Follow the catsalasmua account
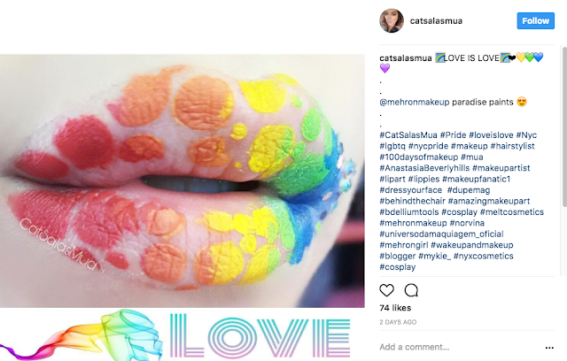 click(x=535, y=21)
